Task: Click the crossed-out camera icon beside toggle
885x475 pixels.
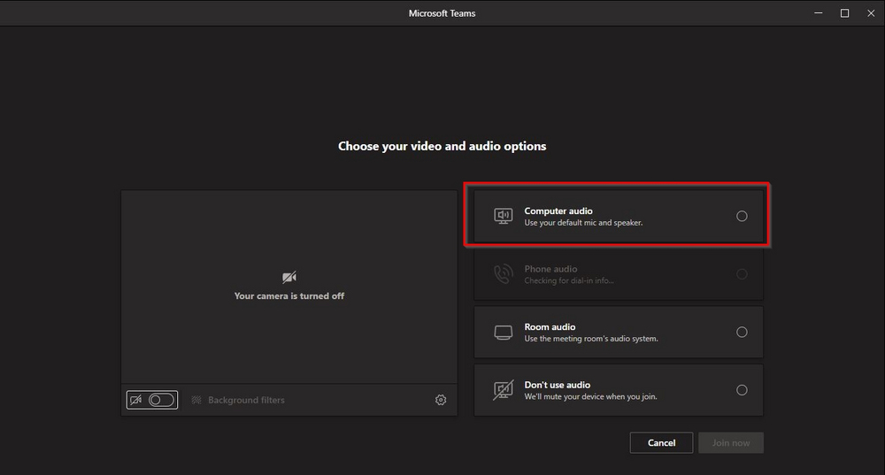Action: [x=136, y=400]
